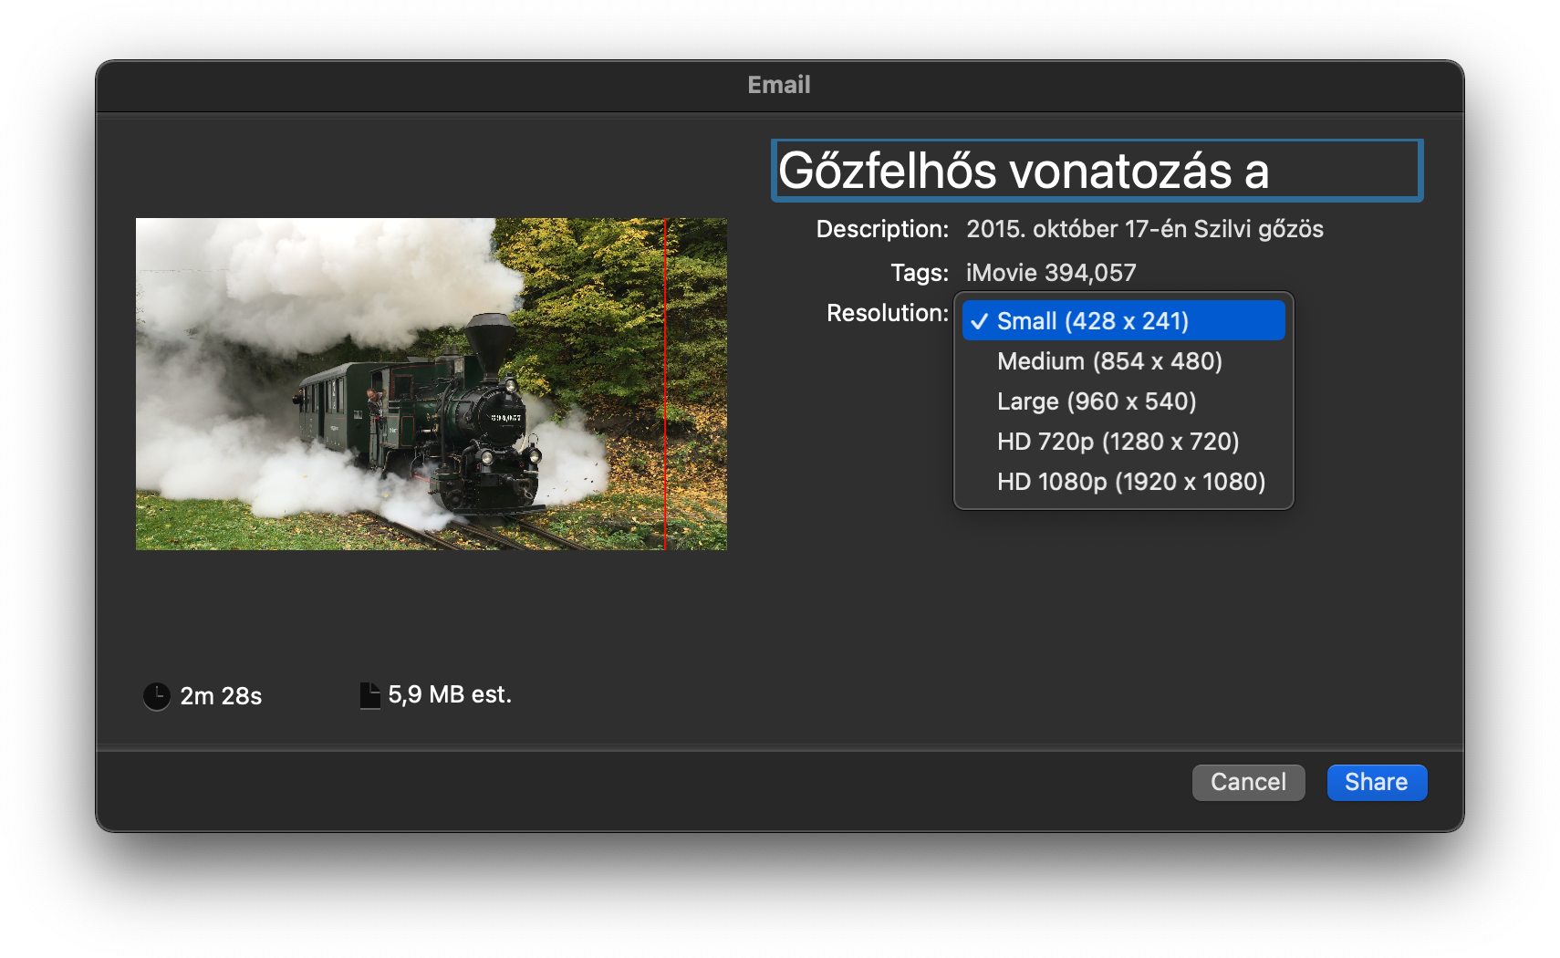Choose Medium (854 x 480) resolution
This screenshot has width=1560, height=958.
click(1123, 361)
